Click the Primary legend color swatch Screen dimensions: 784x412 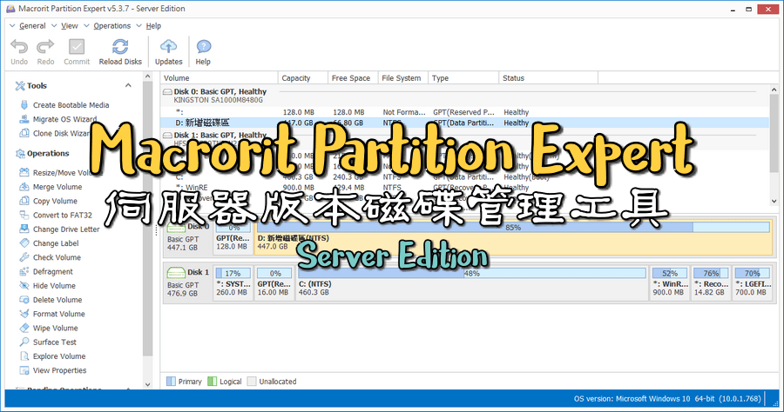(171, 382)
